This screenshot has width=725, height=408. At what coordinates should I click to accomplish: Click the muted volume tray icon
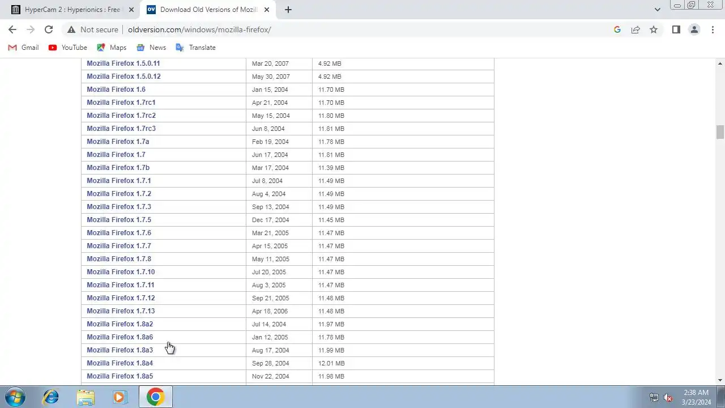pos(668,397)
